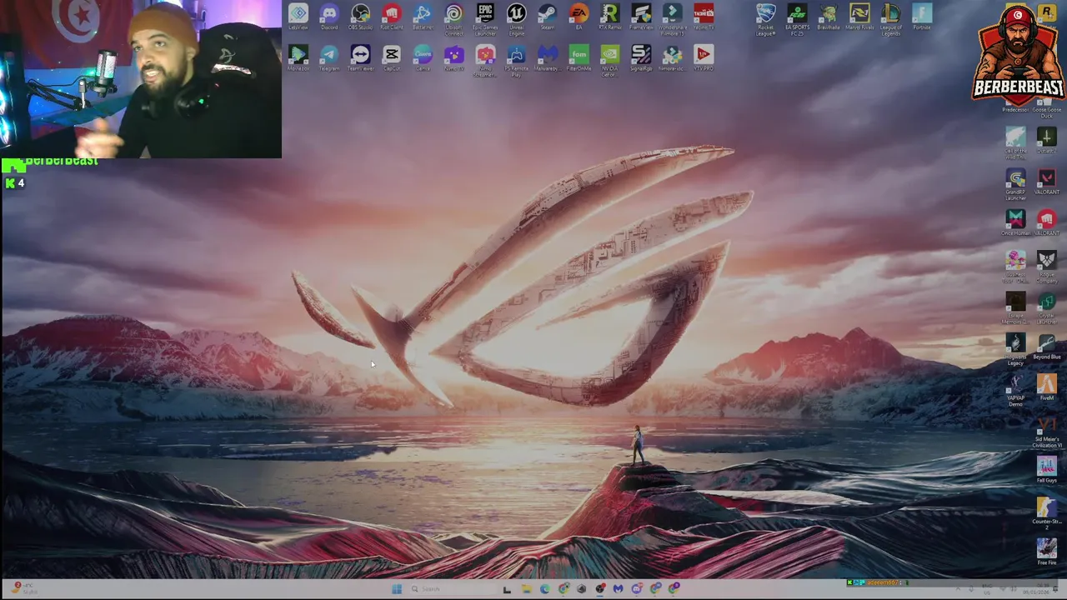The height and width of the screenshot is (600, 1067).
Task: Select the Battle.net desktop icon
Action: [423, 17]
